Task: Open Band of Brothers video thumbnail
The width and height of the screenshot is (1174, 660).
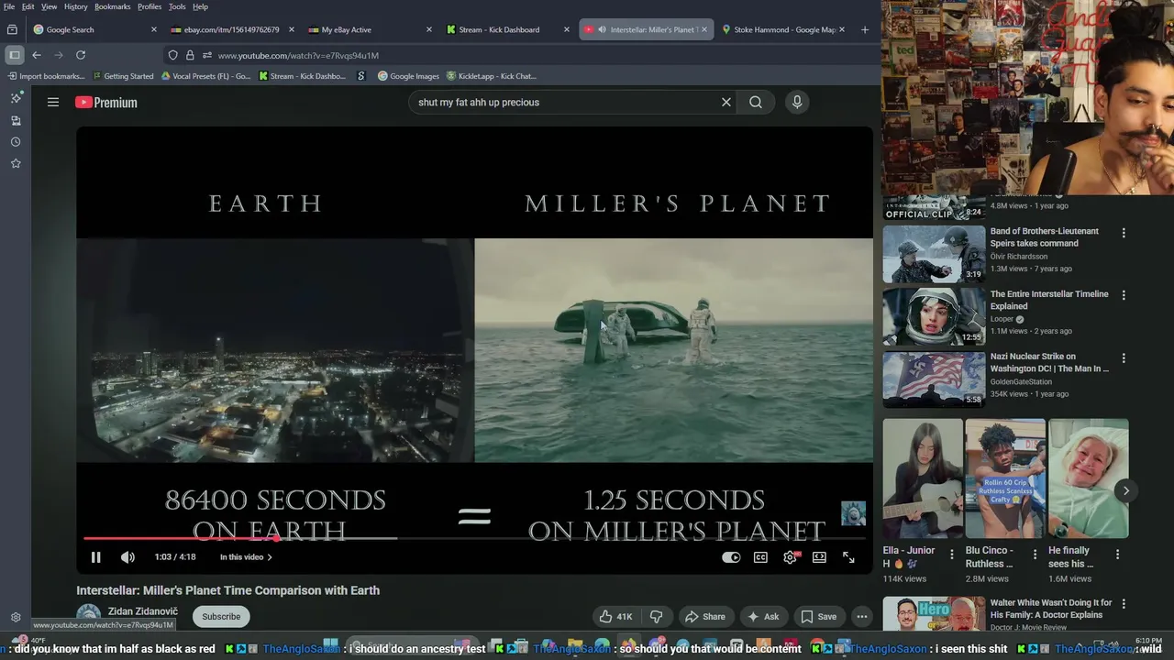Action: coord(934,254)
